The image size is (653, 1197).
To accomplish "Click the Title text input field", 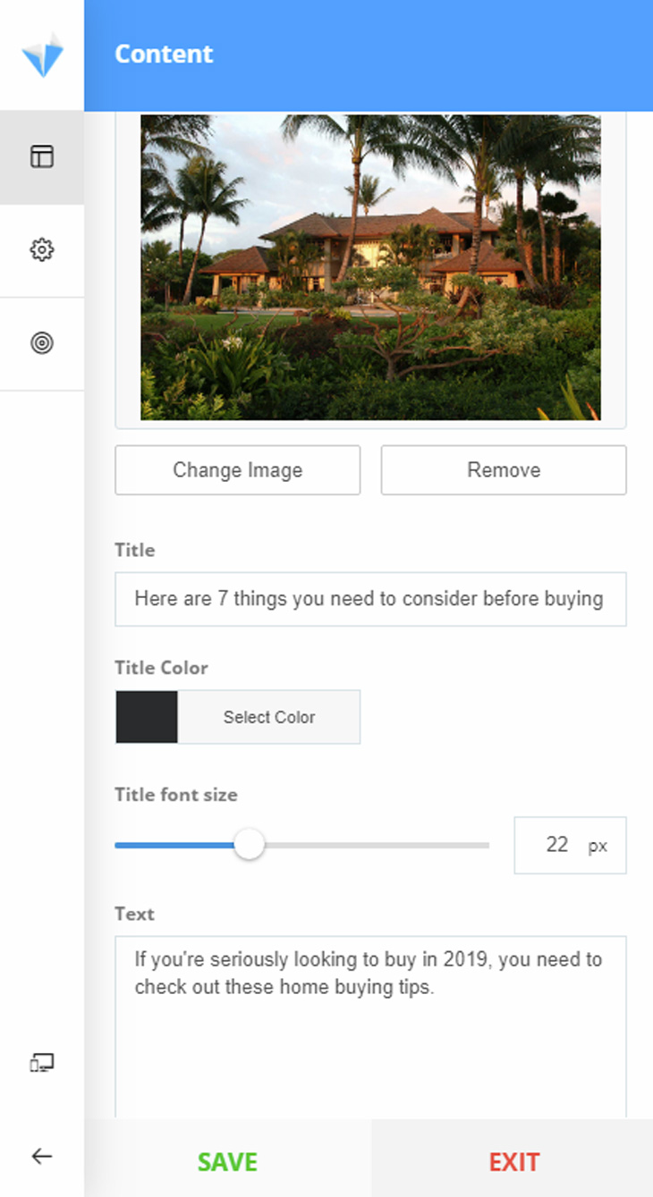I will (370, 599).
